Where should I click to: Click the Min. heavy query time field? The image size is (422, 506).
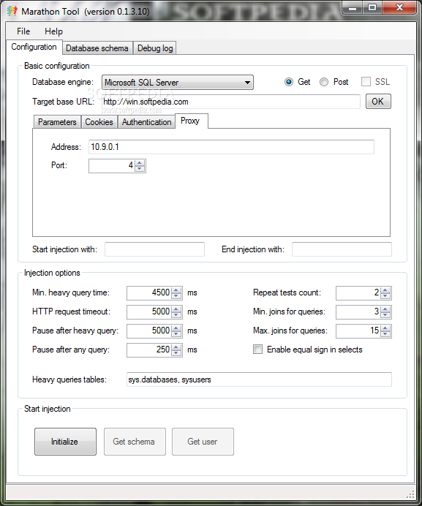[x=149, y=292]
